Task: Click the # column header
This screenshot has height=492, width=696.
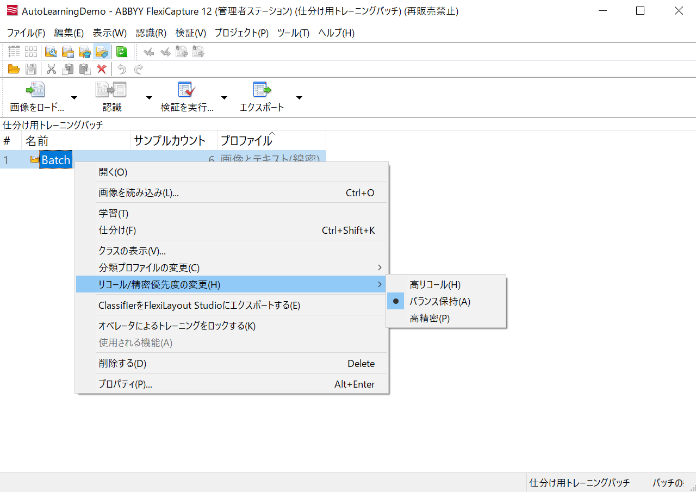Action: pyautogui.click(x=11, y=141)
